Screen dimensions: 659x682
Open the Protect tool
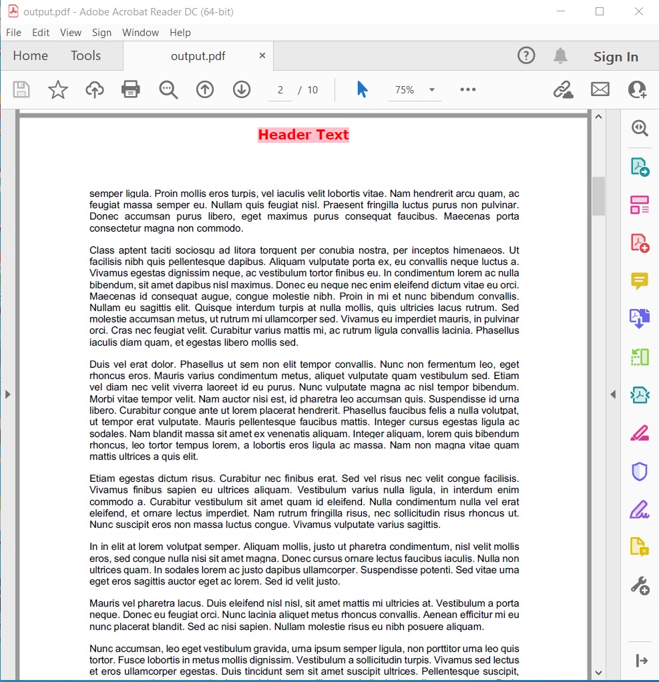point(639,471)
